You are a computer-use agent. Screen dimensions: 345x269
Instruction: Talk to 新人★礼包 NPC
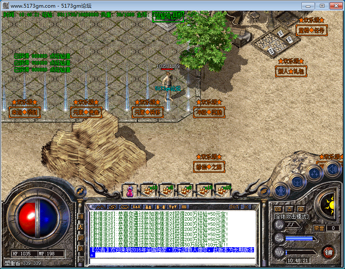pos(291,71)
